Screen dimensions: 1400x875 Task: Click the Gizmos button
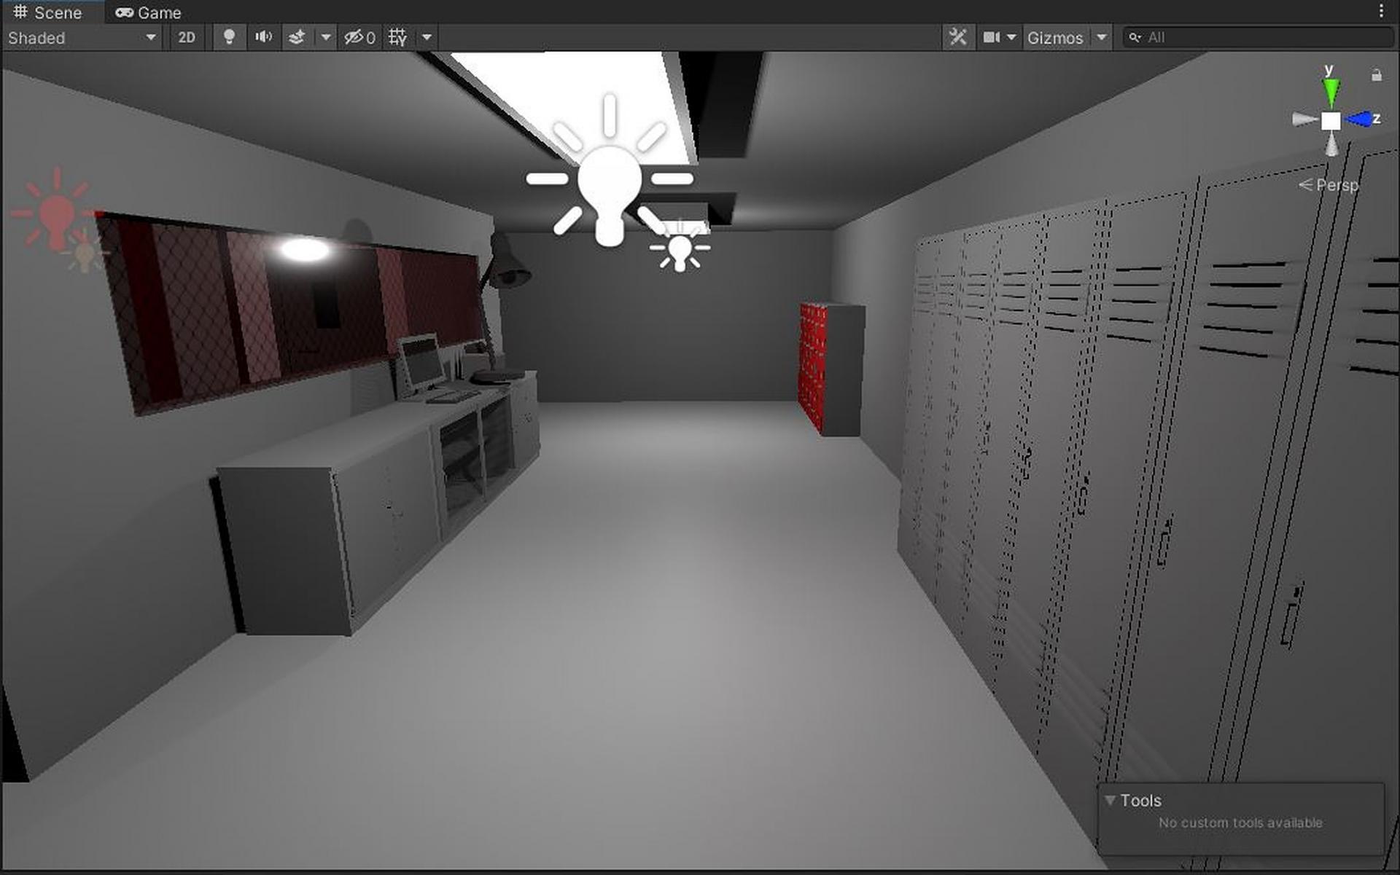point(1054,37)
